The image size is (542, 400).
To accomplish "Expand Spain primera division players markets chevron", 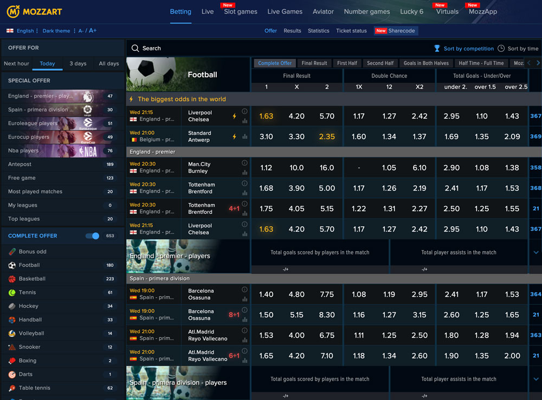I will pyautogui.click(x=536, y=379).
